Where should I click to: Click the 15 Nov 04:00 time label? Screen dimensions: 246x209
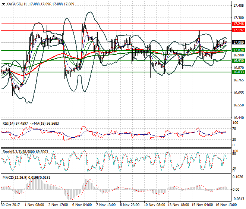(202, 205)
